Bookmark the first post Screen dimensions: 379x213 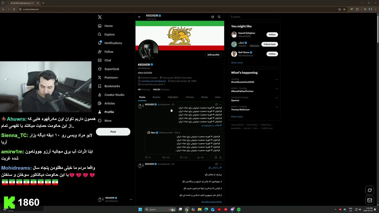(216, 157)
